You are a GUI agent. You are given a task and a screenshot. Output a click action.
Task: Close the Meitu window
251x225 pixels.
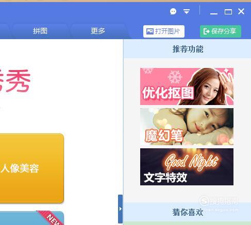(x=241, y=11)
